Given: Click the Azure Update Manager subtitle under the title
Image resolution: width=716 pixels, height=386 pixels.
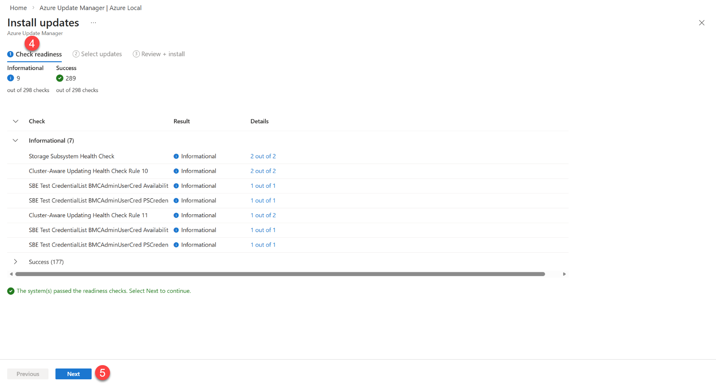Looking at the screenshot, I should click(35, 33).
